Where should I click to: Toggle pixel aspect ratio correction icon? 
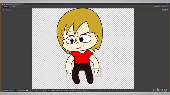pyautogui.click(x=73, y=91)
